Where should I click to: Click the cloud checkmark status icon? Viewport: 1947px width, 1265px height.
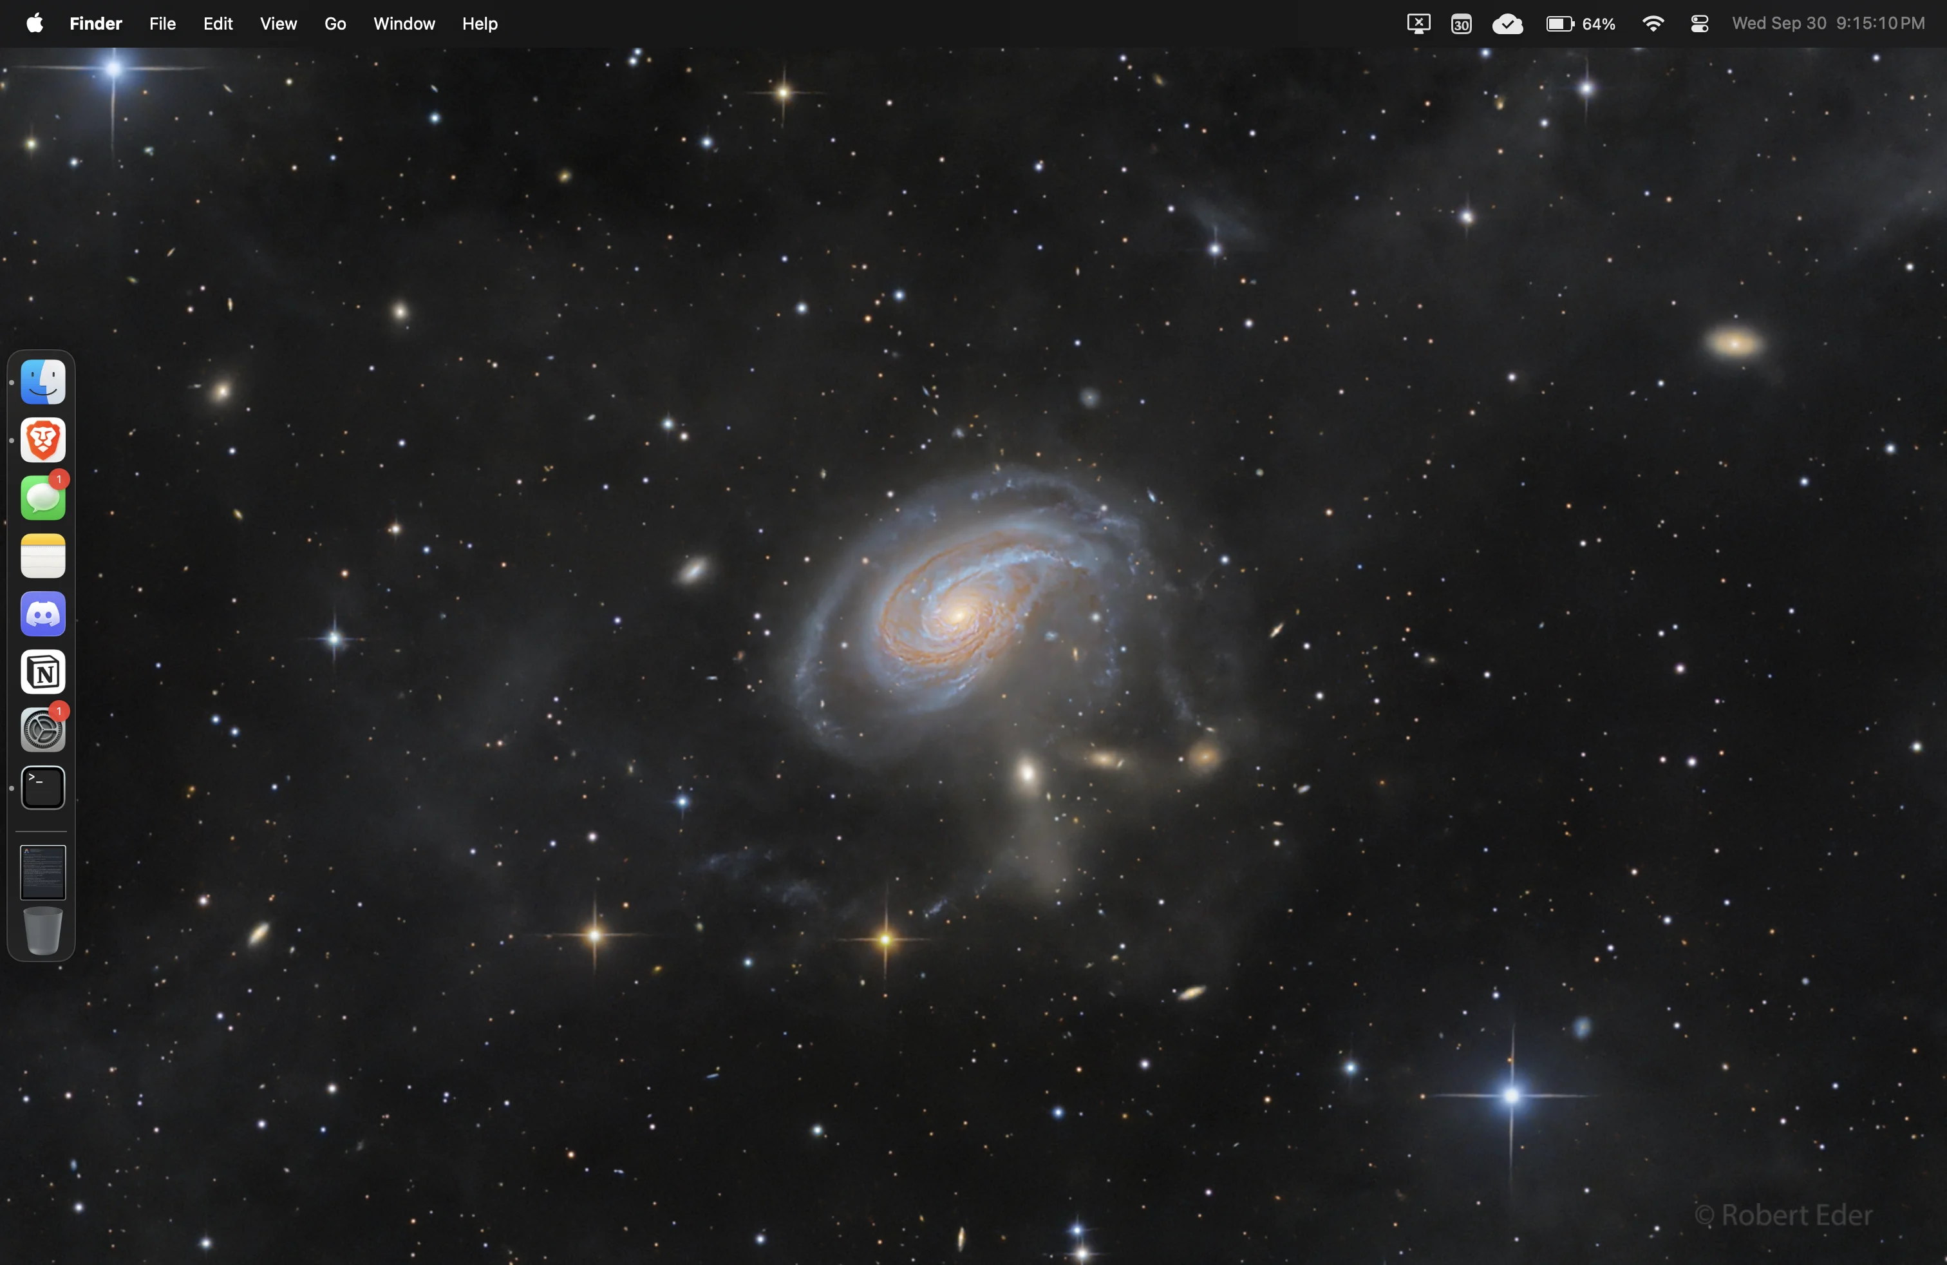[x=1508, y=24]
